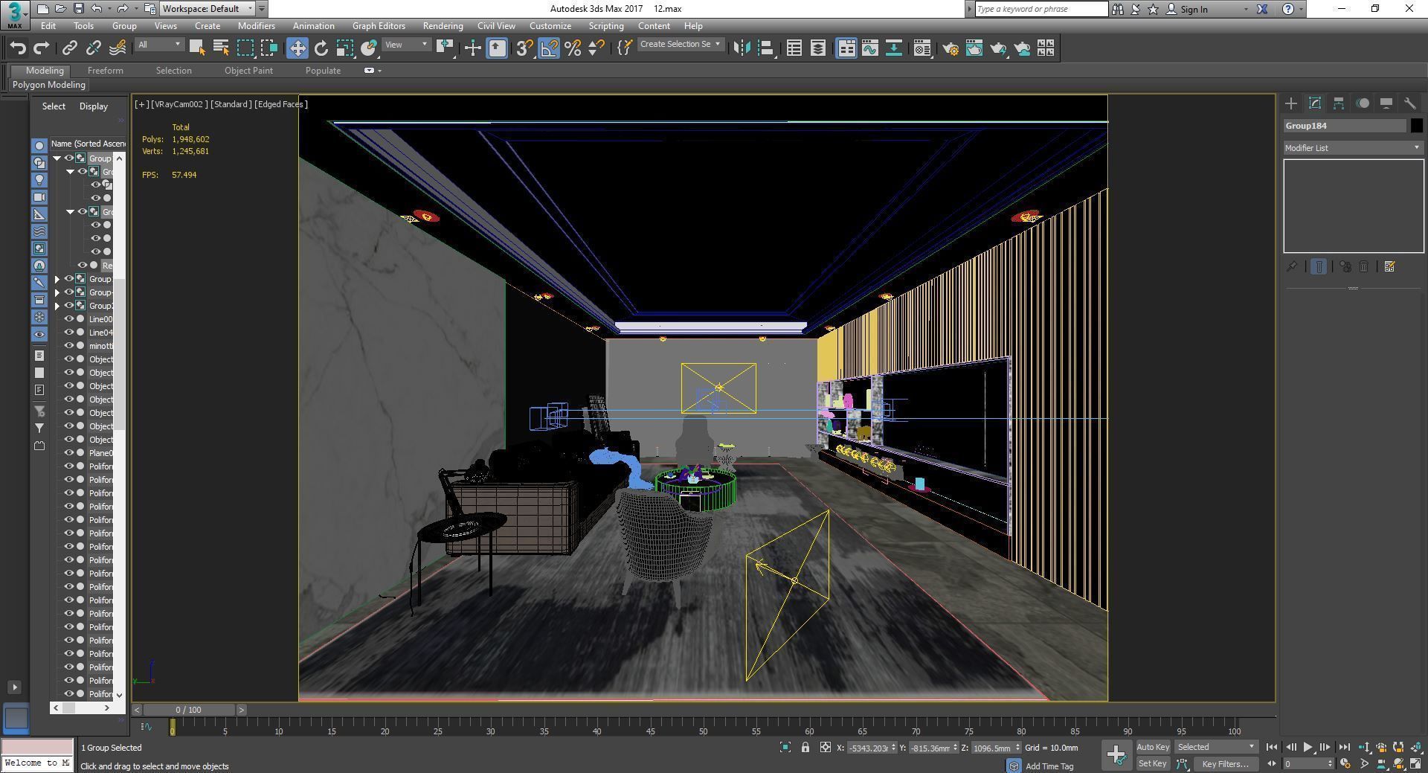Click large Set Keys plus button
The width and height of the screenshot is (1428, 773).
point(1116,755)
